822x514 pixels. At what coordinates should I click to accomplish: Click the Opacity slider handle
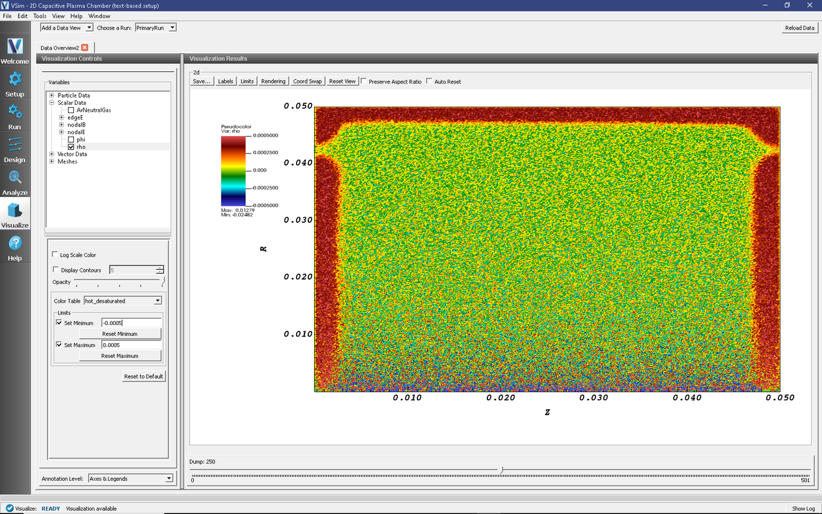pos(163,281)
